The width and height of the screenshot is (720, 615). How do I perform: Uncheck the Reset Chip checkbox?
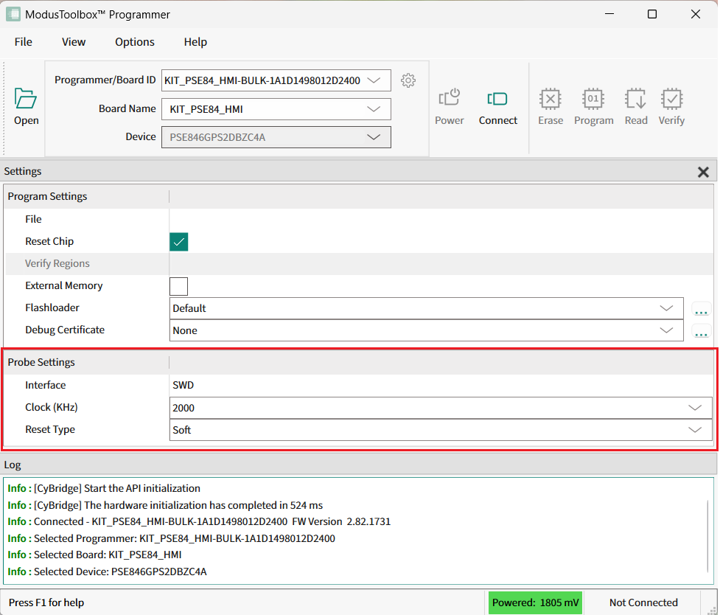[178, 242]
